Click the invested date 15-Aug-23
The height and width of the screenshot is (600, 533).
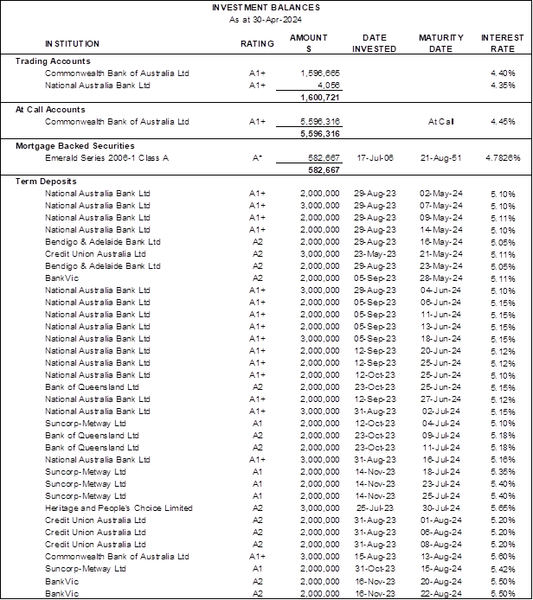(375, 557)
